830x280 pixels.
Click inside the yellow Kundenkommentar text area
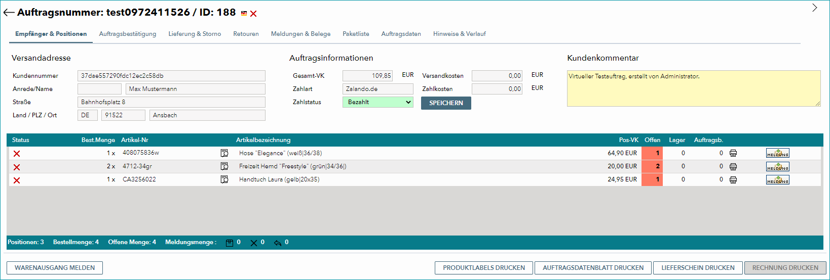(694, 88)
